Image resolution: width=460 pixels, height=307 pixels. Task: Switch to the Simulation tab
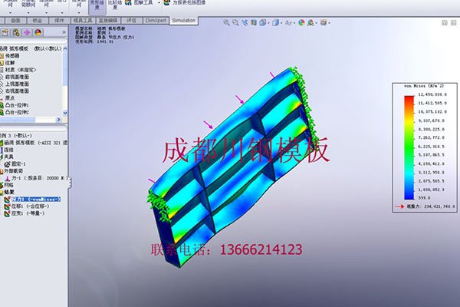(x=184, y=21)
